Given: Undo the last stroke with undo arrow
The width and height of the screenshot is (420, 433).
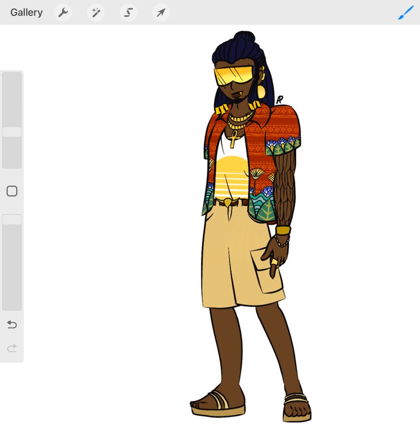Looking at the screenshot, I should [x=12, y=324].
